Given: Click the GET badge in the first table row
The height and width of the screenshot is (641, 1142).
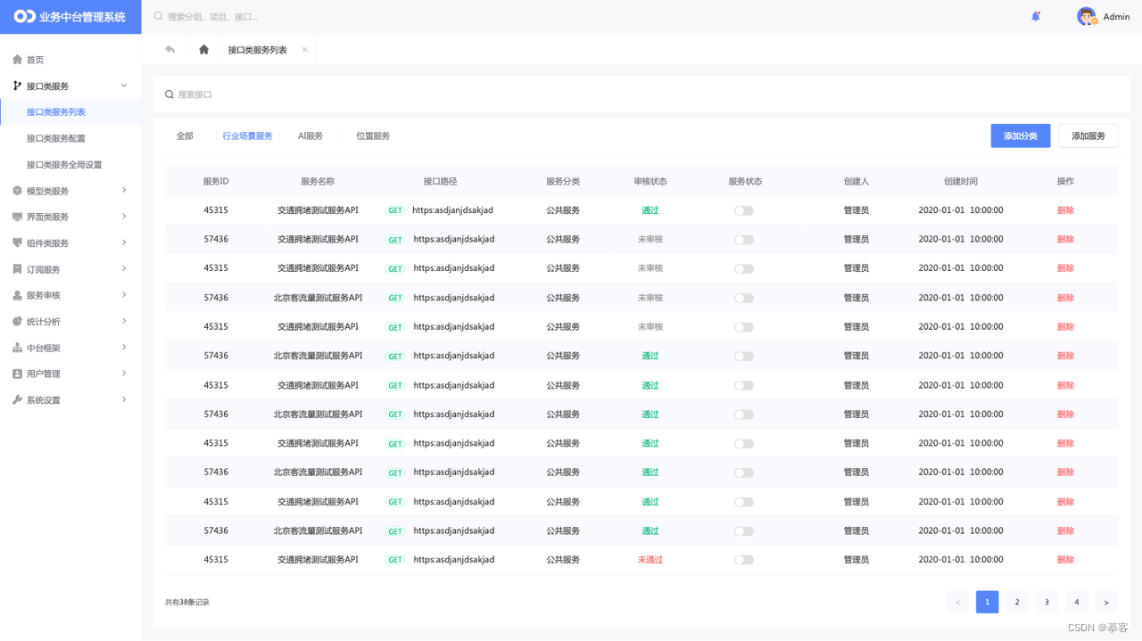Looking at the screenshot, I should click(394, 210).
